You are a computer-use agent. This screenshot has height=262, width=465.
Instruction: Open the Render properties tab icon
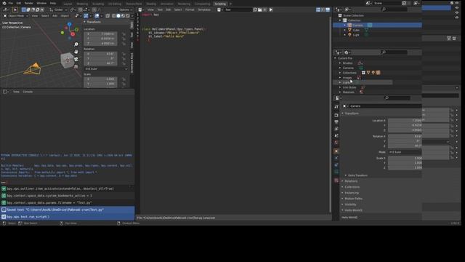336,115
